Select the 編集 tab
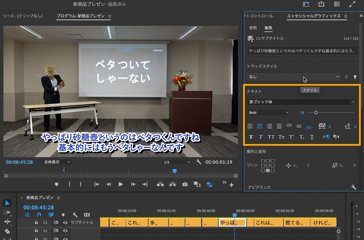This screenshot has width=364, height=240. point(268,28)
